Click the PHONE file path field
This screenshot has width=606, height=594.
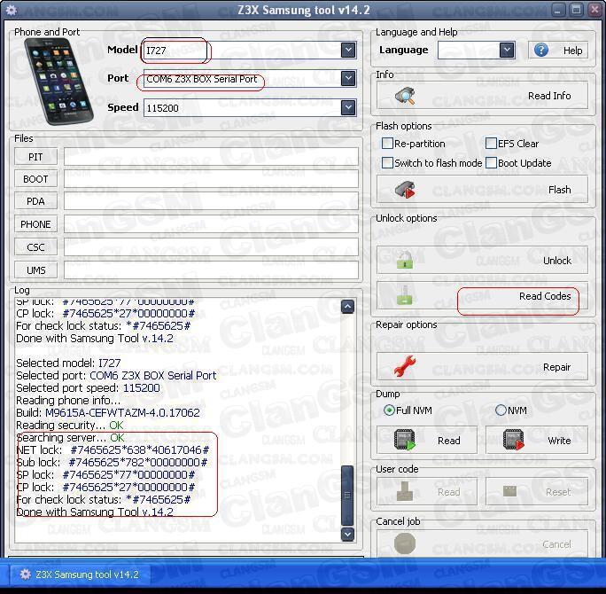pos(211,224)
